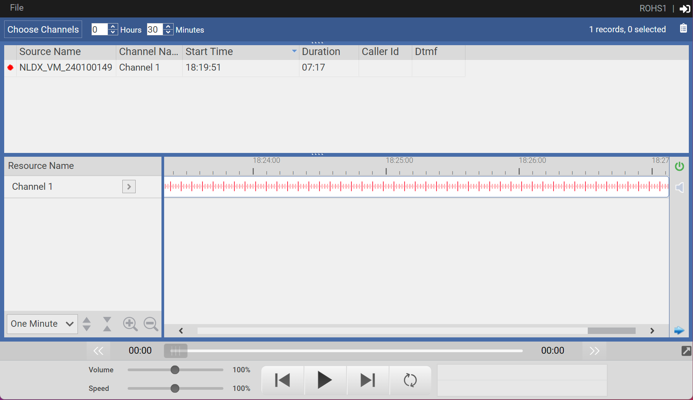
Task: Click the blue arrow icon at the timeline's bottom right
Action: point(679,331)
